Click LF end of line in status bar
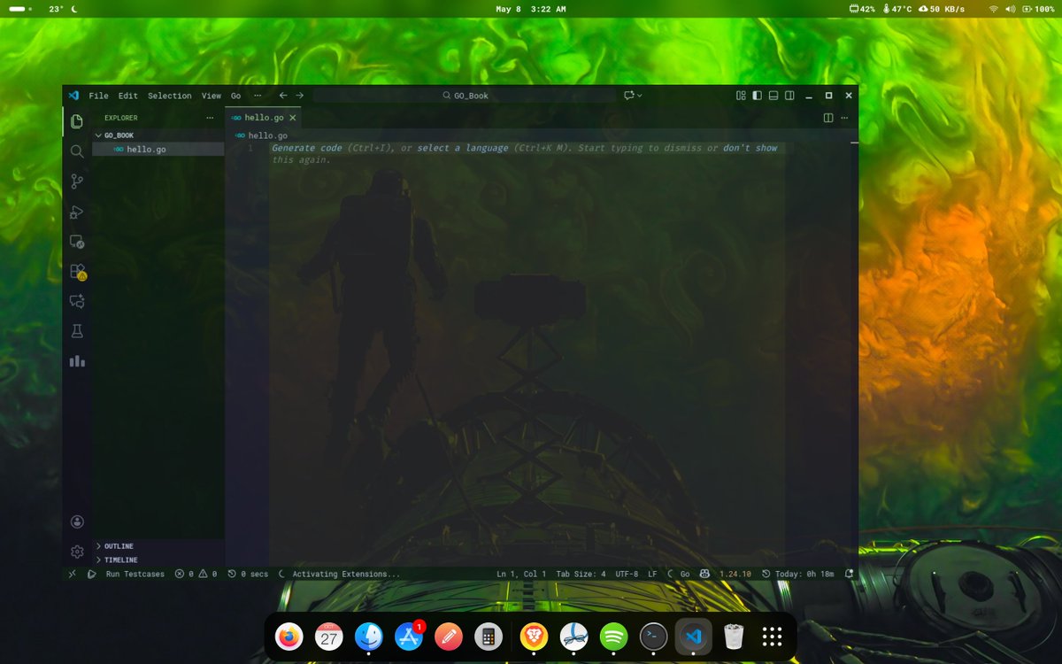The image size is (1062, 664). (x=652, y=574)
